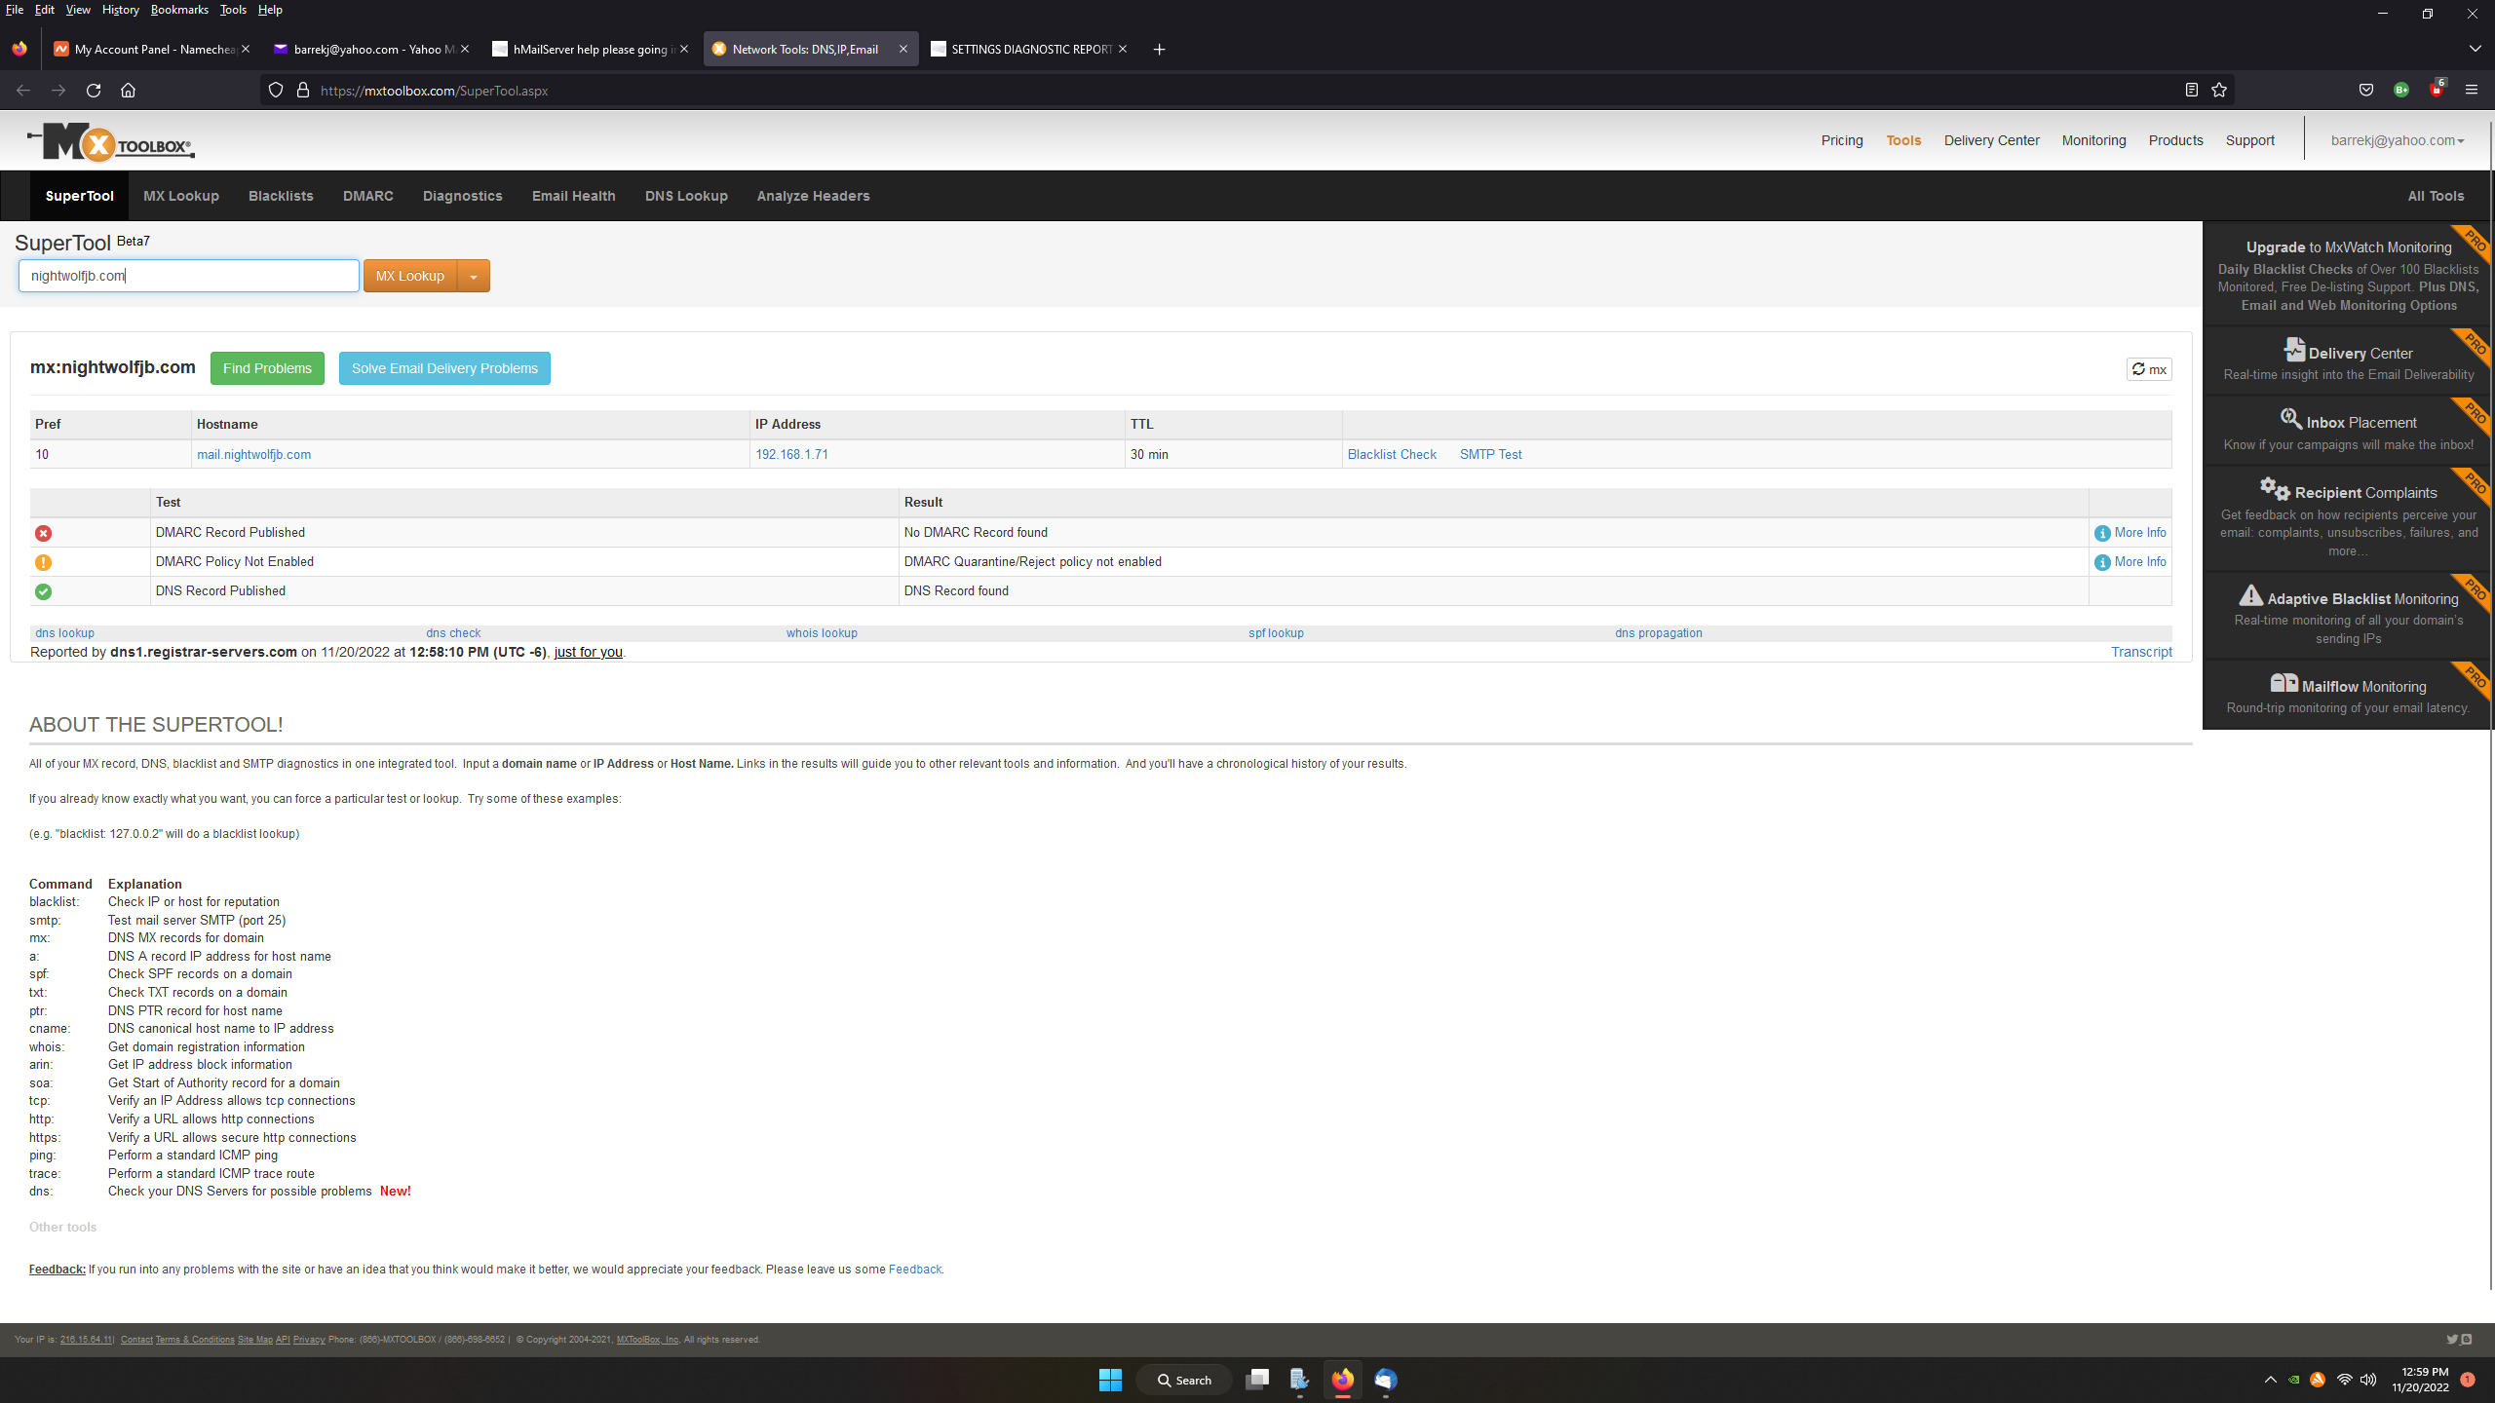2495x1403 pixels.
Task: Close the Network Tools tab
Action: click(903, 49)
